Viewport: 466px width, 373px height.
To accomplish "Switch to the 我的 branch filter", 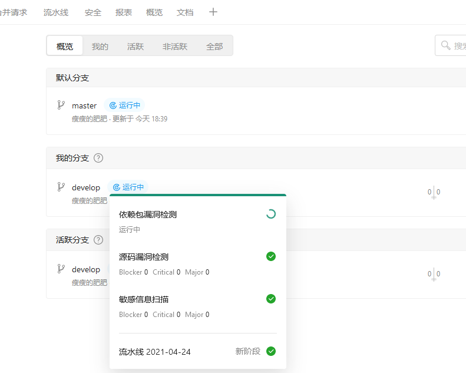I will click(x=100, y=47).
